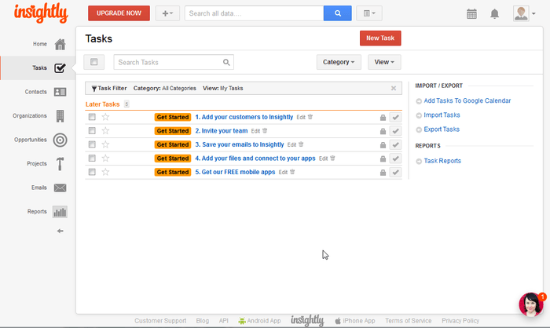The image size is (550, 328).
Task: Select Organizations label in the sidebar
Action: (x=30, y=115)
